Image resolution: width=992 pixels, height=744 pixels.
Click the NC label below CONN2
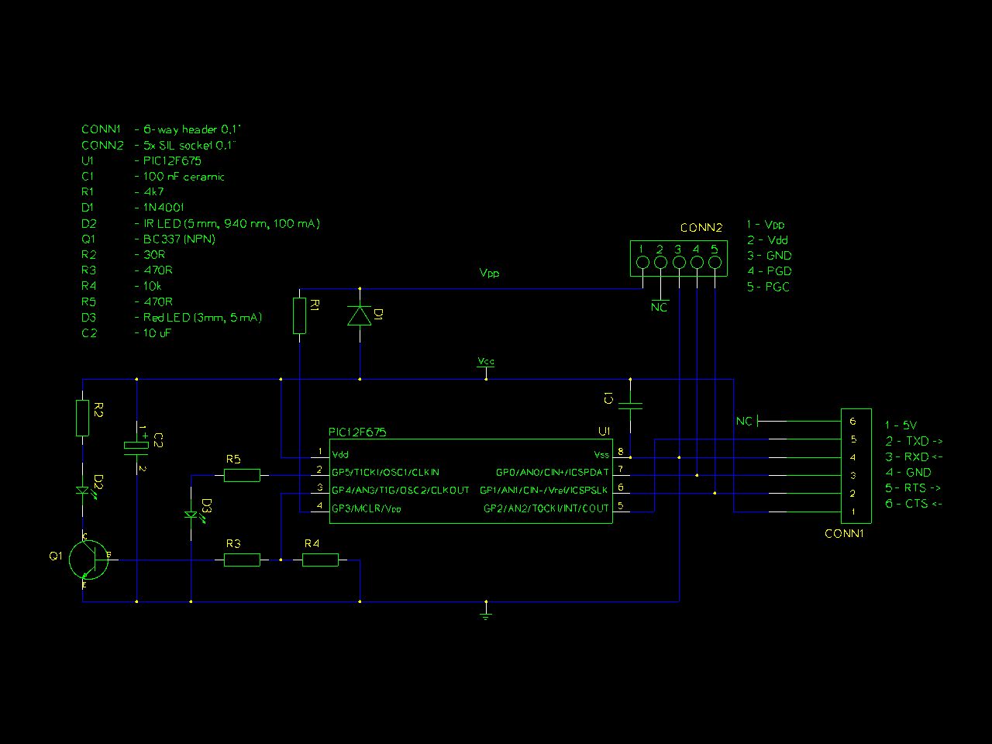coord(659,308)
